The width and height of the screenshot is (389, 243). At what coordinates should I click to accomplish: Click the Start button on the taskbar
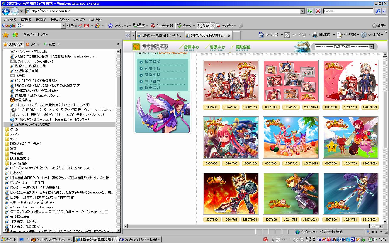(x=9, y=239)
